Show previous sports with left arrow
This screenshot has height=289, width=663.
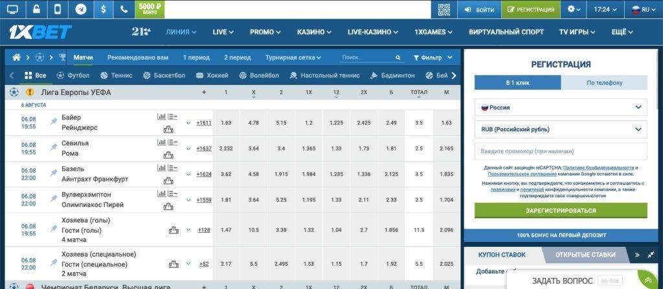[x=12, y=76]
